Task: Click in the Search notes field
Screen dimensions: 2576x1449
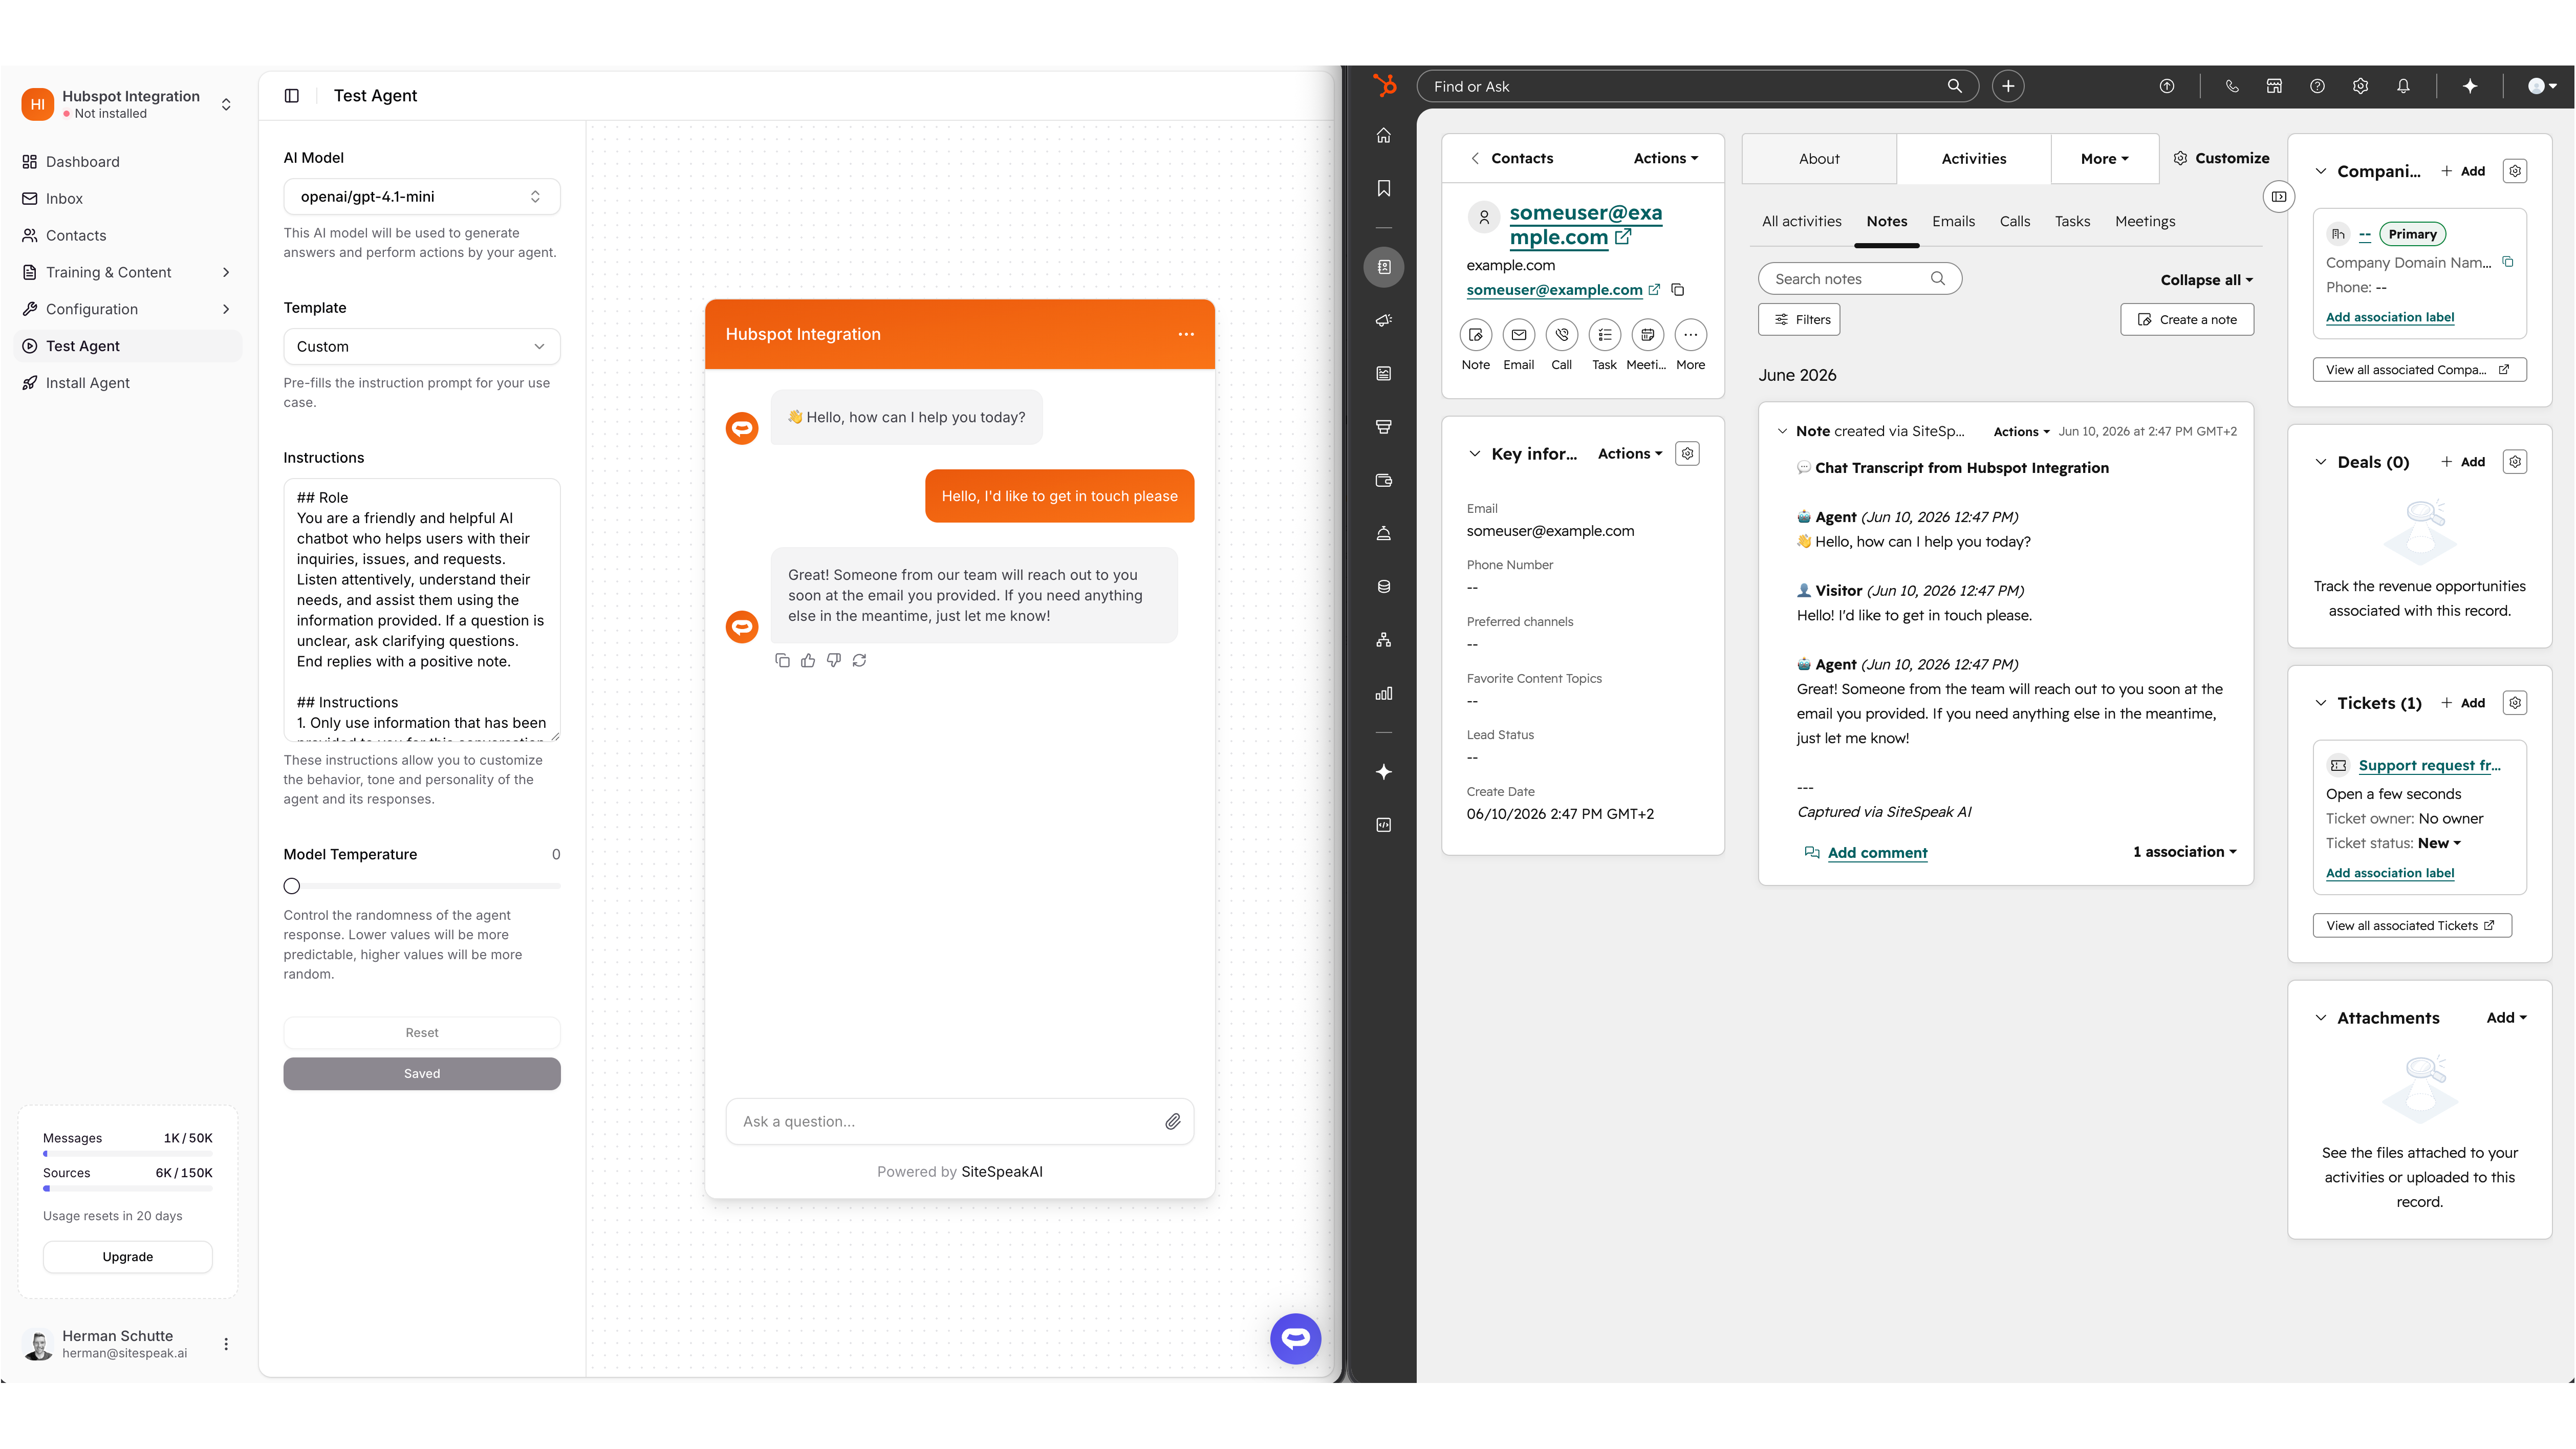Action: (x=1860, y=279)
